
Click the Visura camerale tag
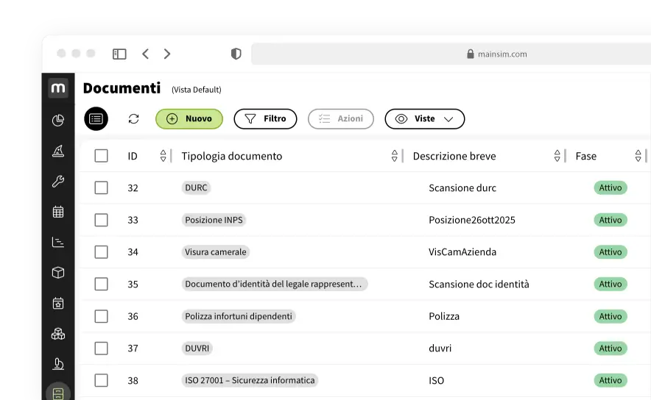216,252
